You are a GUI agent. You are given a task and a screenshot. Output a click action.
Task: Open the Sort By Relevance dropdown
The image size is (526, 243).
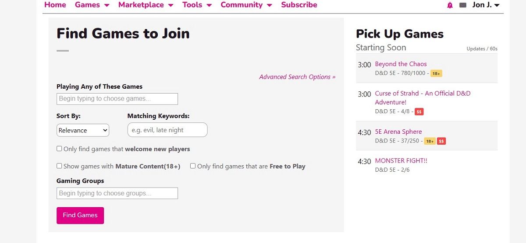point(83,130)
